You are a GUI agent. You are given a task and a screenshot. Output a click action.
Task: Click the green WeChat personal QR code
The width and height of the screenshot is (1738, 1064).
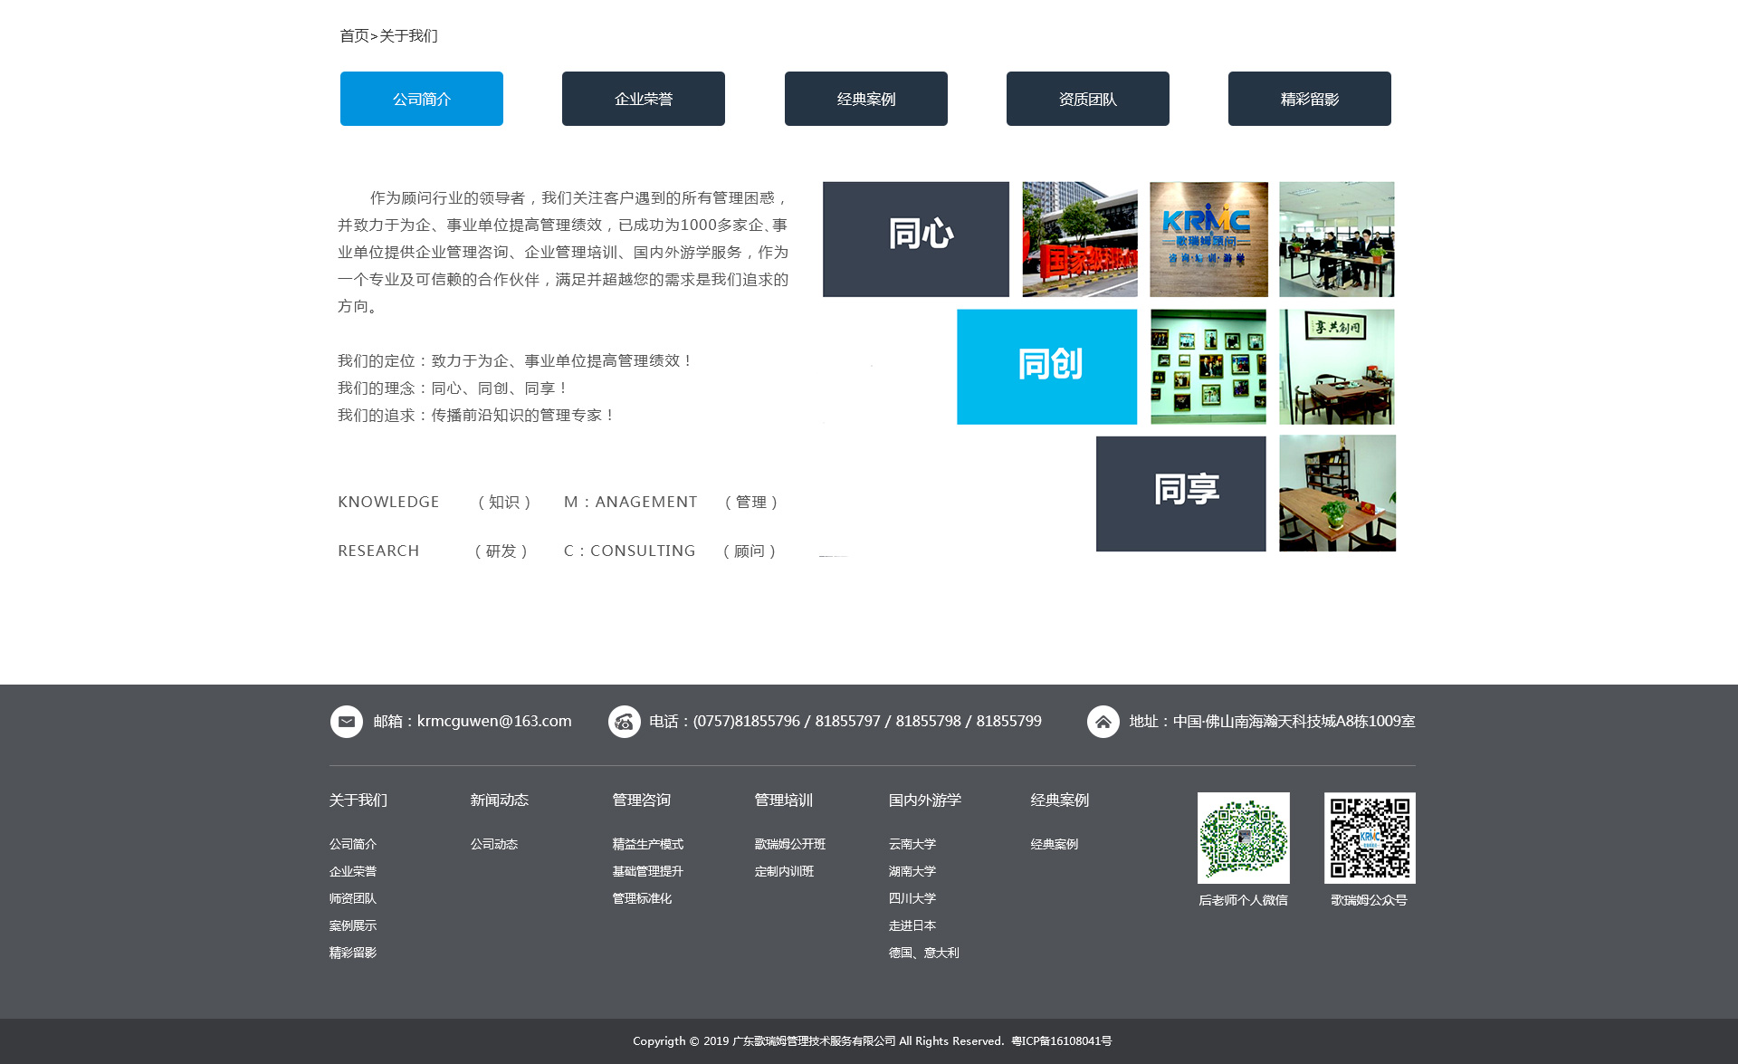click(x=1243, y=838)
